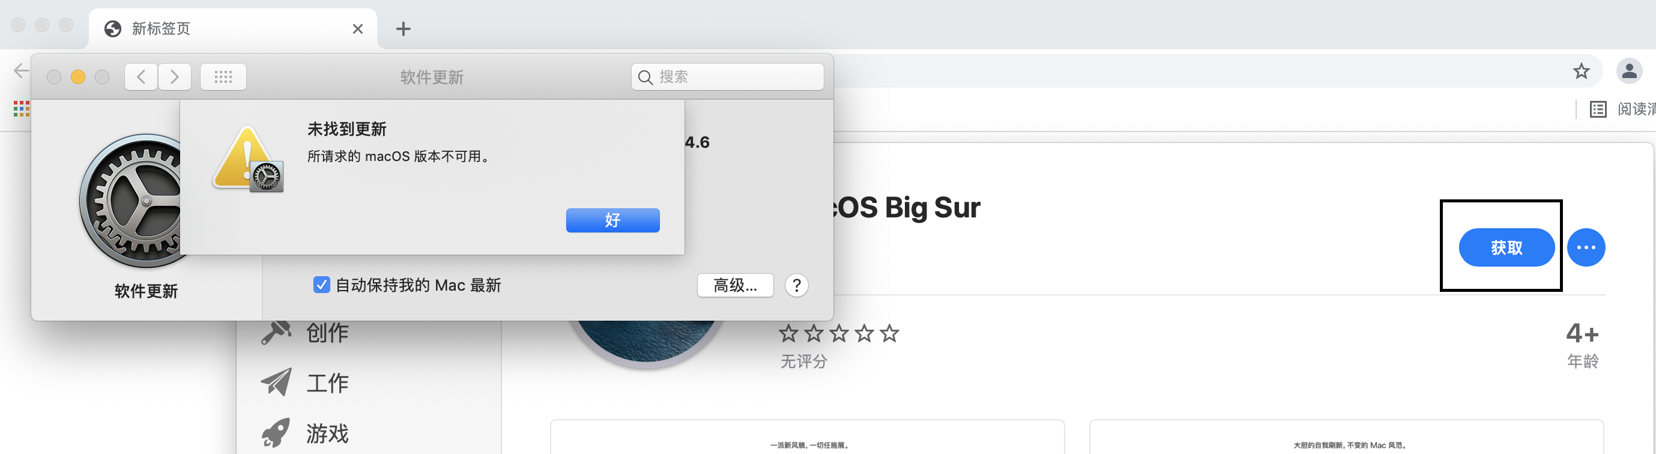Open the 高级... advanced options
The width and height of the screenshot is (1656, 454).
point(735,285)
